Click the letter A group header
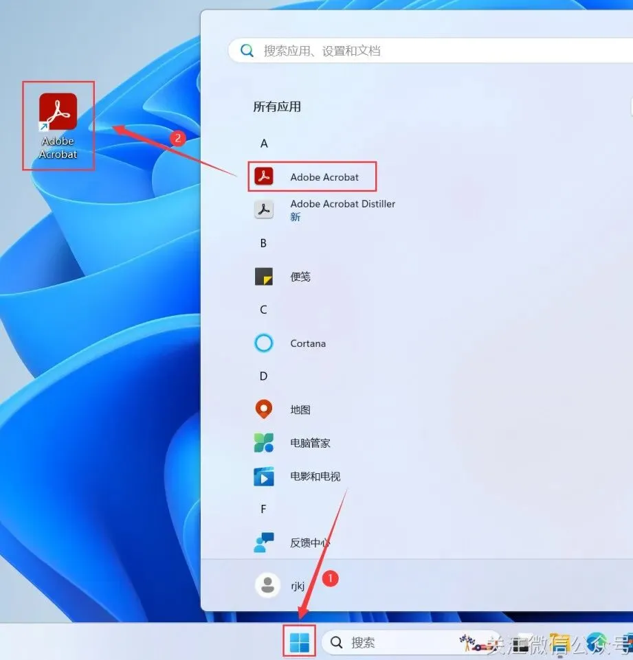633x660 pixels. (x=264, y=144)
